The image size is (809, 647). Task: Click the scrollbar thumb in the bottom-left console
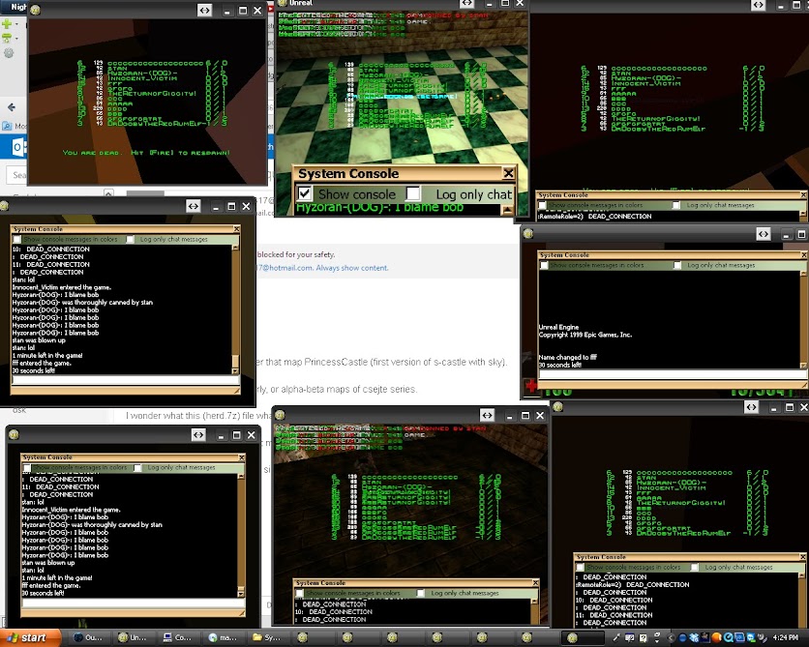point(240,588)
